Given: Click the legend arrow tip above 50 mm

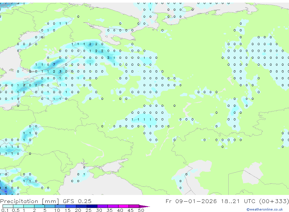Looking at the screenshot, I should click(x=144, y=206).
